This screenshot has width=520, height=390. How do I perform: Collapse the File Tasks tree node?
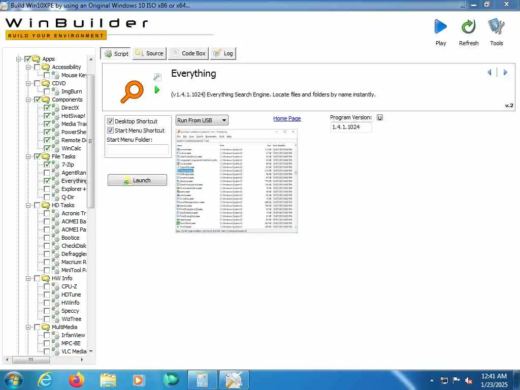coord(28,156)
